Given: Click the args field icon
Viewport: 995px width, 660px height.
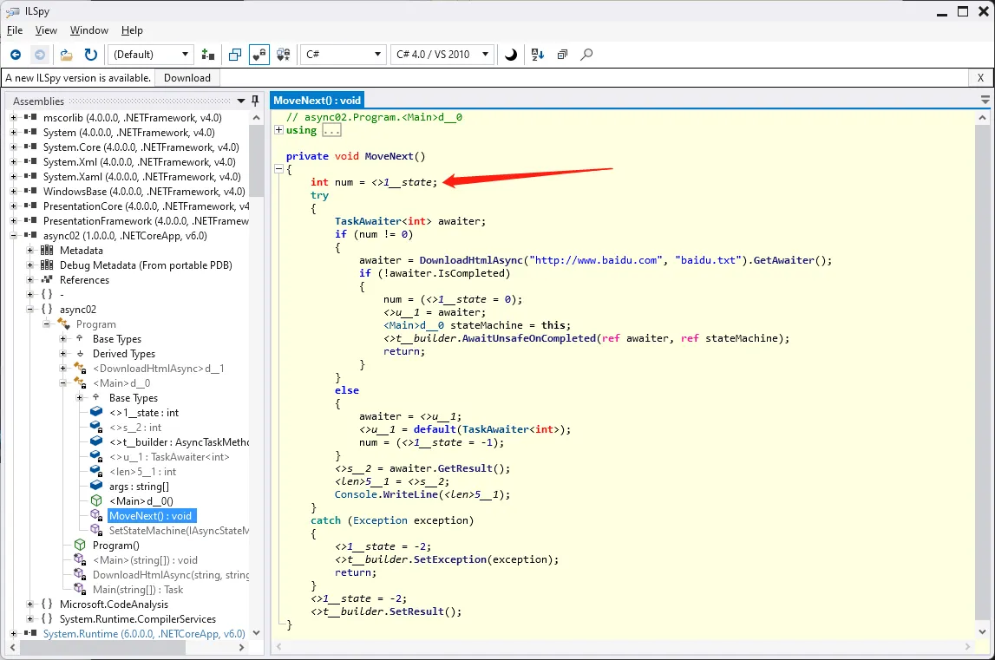Looking at the screenshot, I should pyautogui.click(x=96, y=487).
